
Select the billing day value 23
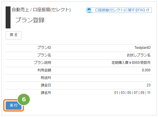tap(148, 85)
